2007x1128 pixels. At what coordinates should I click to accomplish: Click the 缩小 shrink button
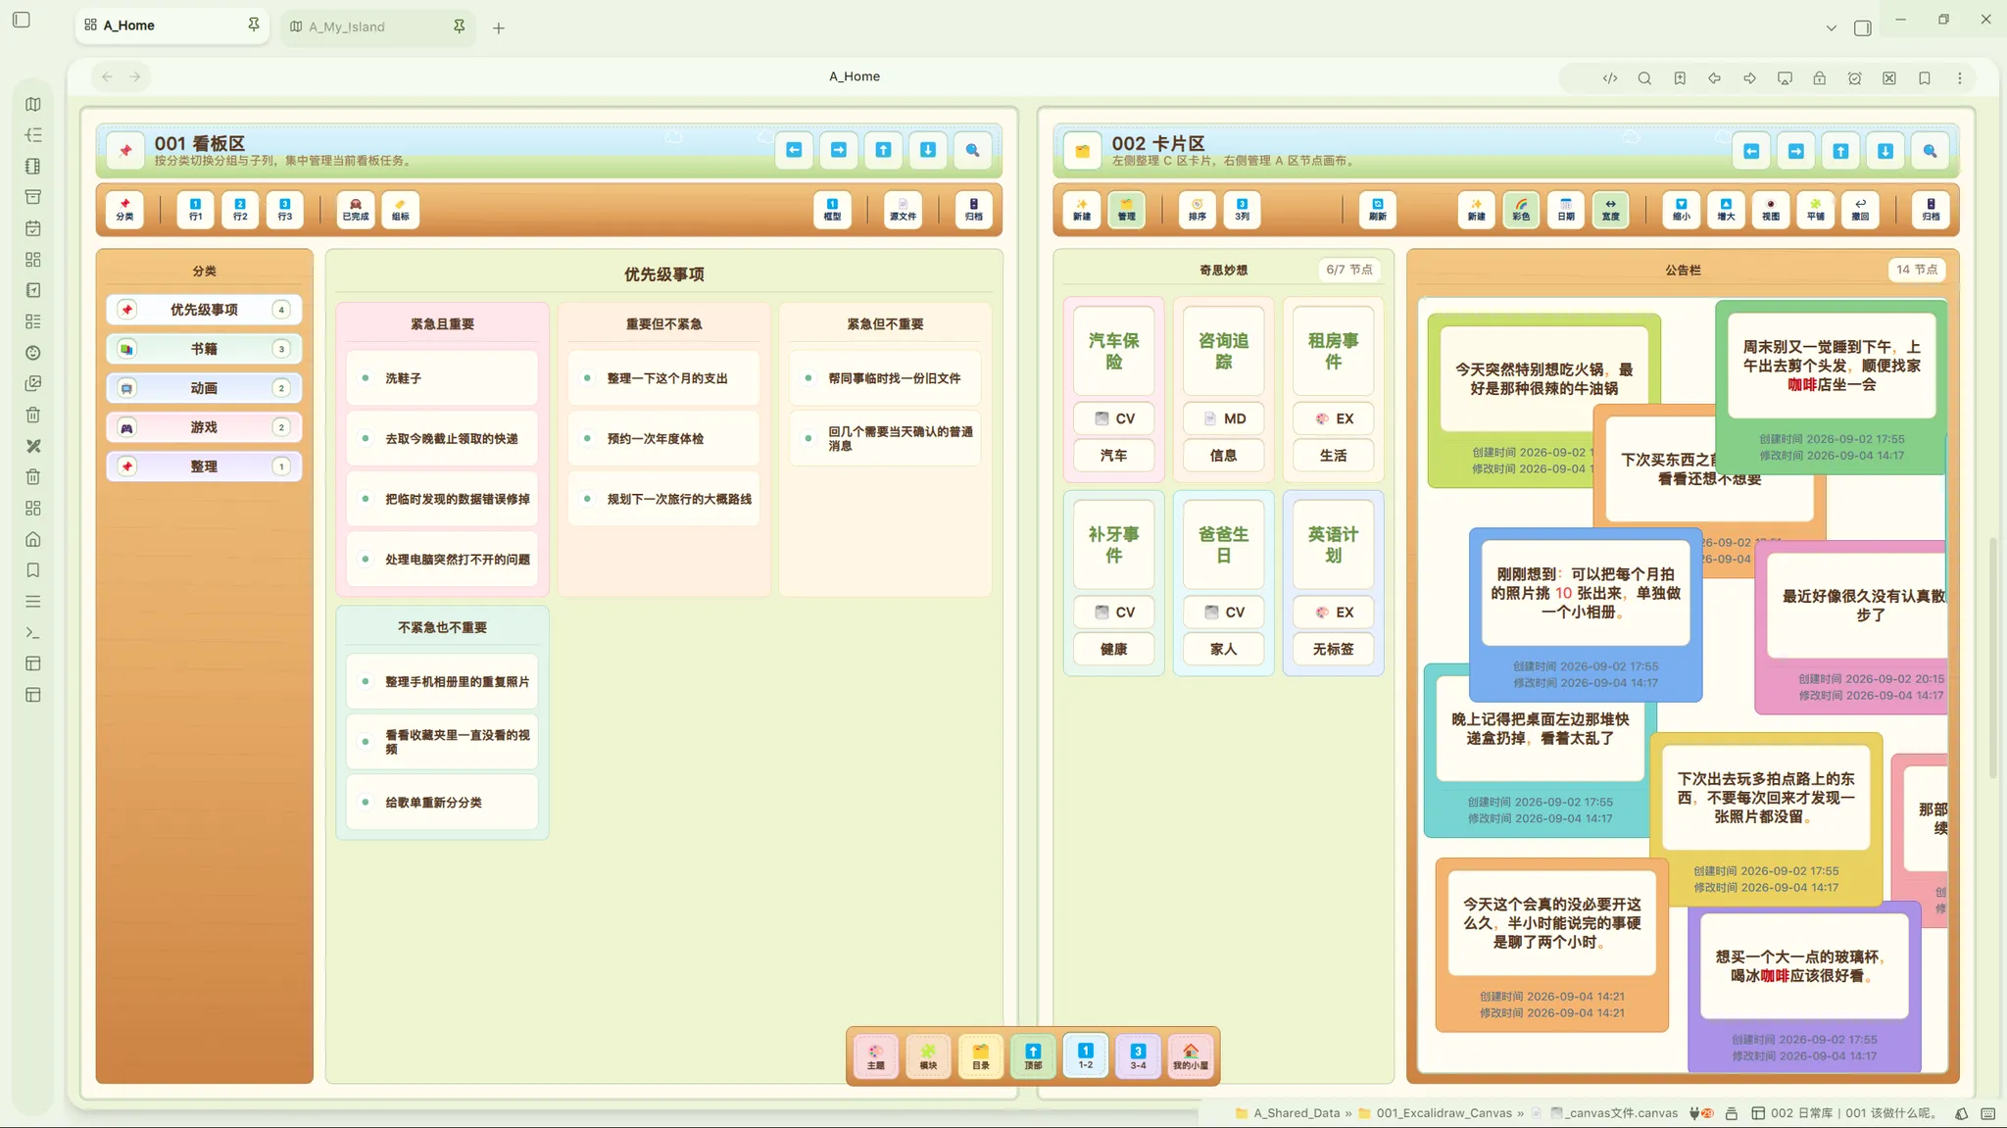point(1682,210)
